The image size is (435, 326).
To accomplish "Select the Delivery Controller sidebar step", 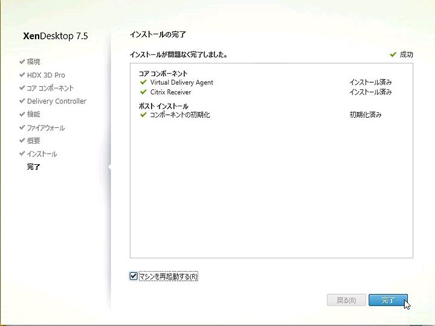I will [x=57, y=101].
